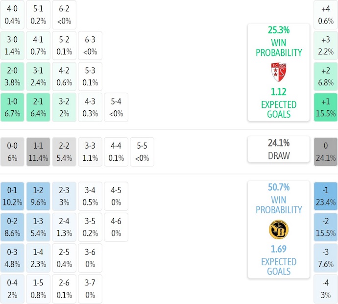Image resolution: width=338 pixels, height=304 pixels.
Task: Select the +4 goal margin cell
Action: tap(326, 15)
